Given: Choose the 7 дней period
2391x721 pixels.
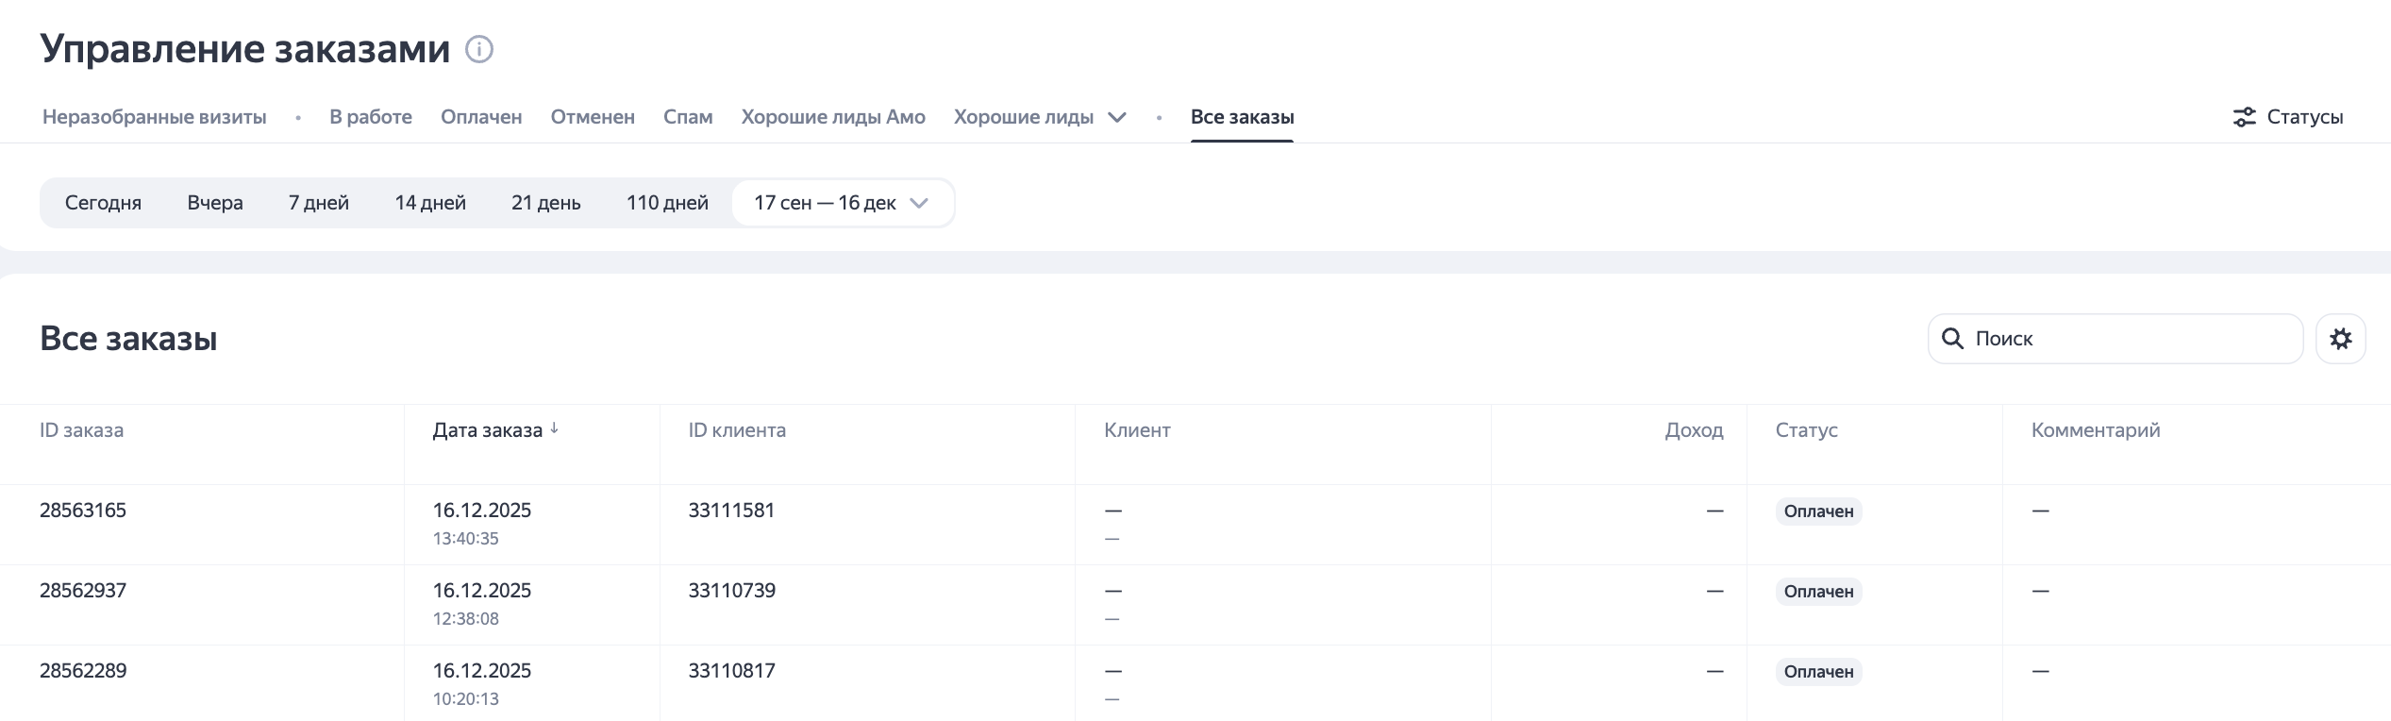Looking at the screenshot, I should click(x=319, y=203).
